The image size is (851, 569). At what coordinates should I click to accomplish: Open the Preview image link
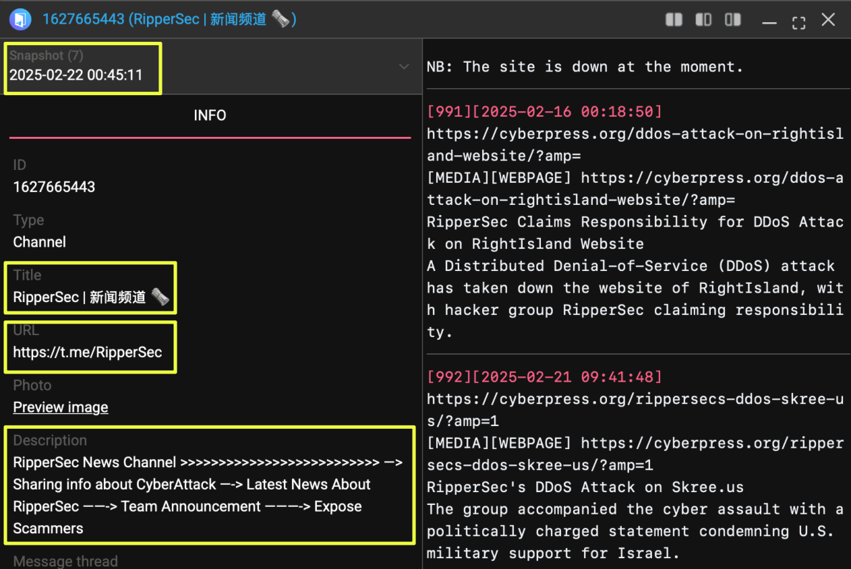(x=61, y=407)
